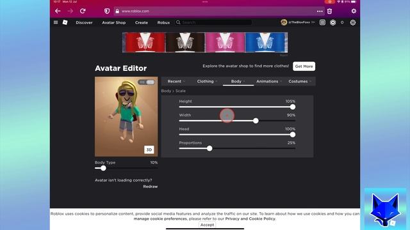The height and width of the screenshot is (230, 410).
Task: Click the Redraw link
Action: [151, 187]
